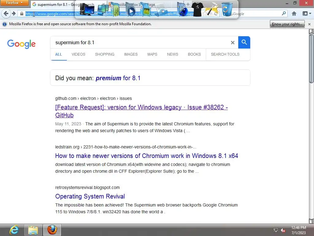Launch Internet Explorer from taskbar
Viewport: 314px width, 236px height.
(14, 230)
